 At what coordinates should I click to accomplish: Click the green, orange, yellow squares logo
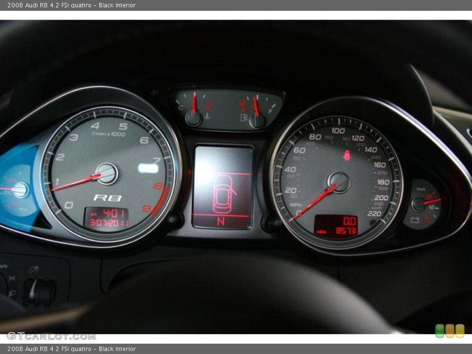pos(449,331)
